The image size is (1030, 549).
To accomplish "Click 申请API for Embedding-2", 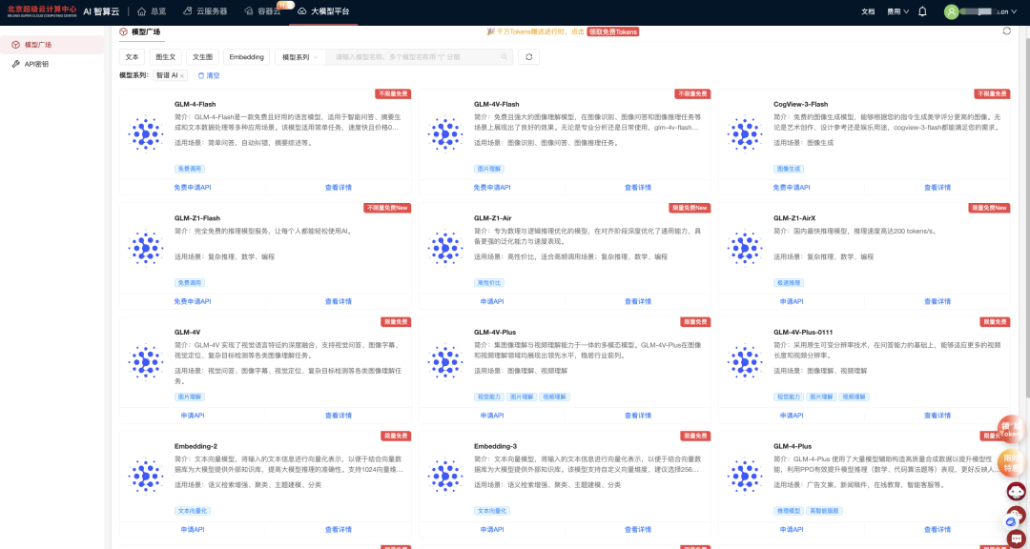I will [x=193, y=530].
